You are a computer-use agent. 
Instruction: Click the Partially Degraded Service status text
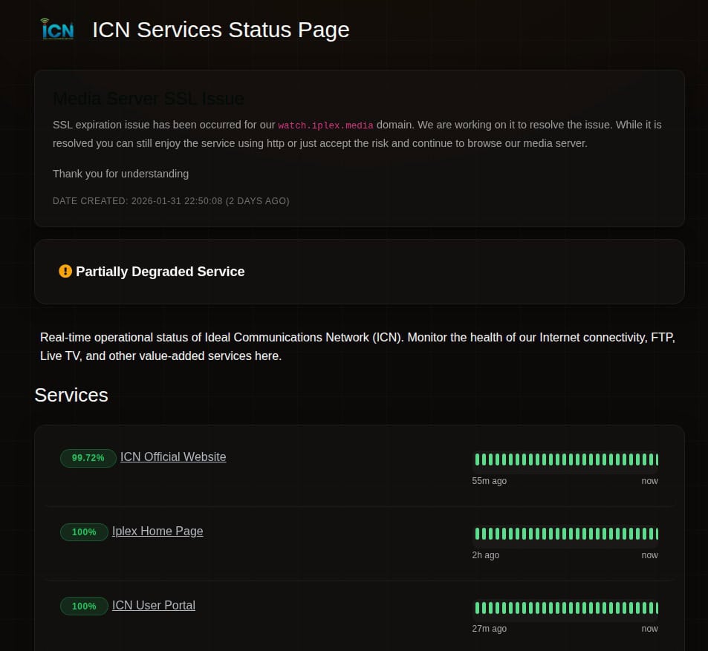click(160, 272)
